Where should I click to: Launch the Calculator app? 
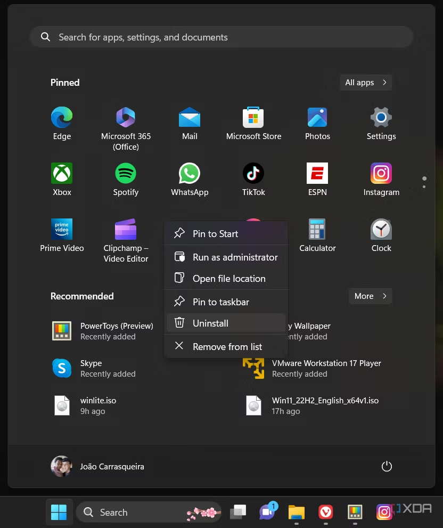(317, 235)
